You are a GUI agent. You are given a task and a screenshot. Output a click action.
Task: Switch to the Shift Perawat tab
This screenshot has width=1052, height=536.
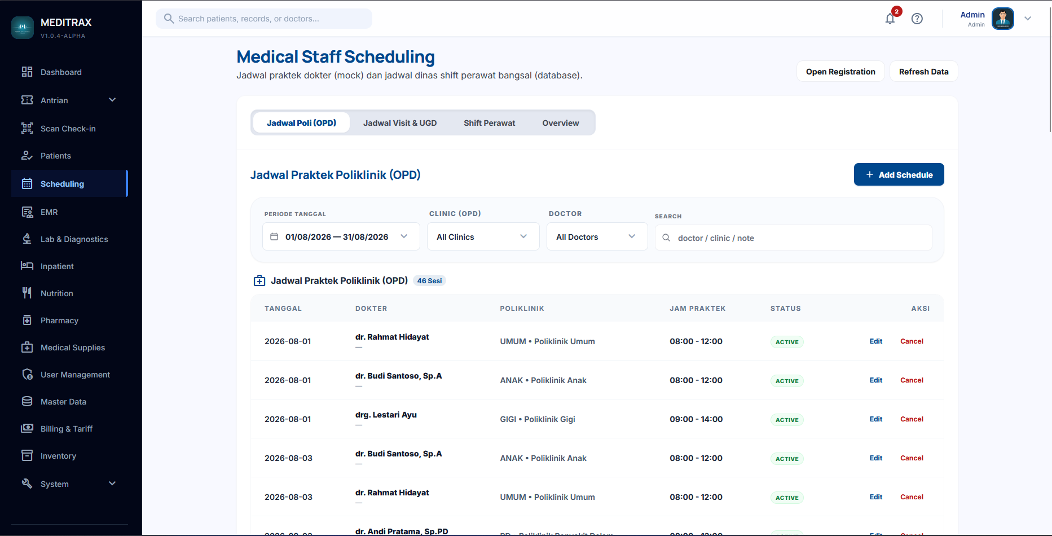point(489,123)
